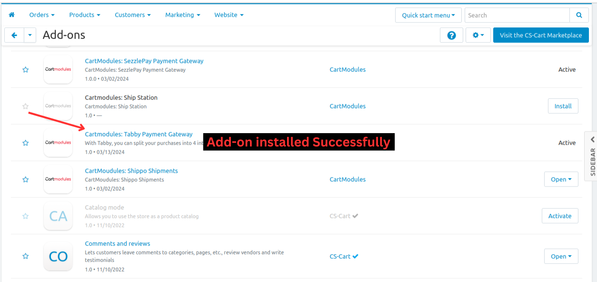Open dropdown arrow next to back button
This screenshot has width=597, height=282.
[30, 35]
